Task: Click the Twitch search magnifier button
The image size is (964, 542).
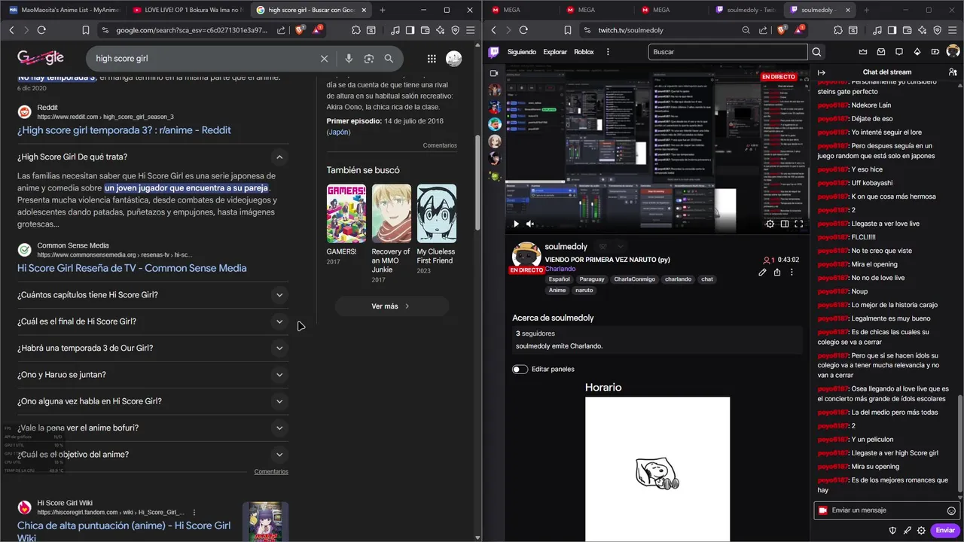Action: [816, 52]
